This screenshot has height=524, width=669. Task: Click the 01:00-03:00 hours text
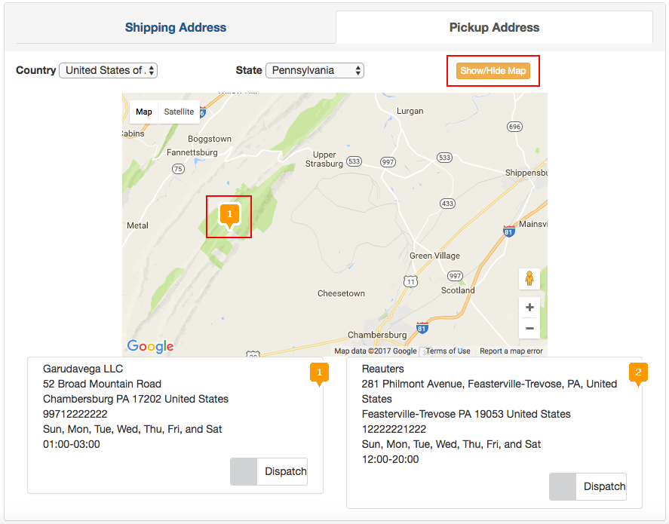pos(71,444)
